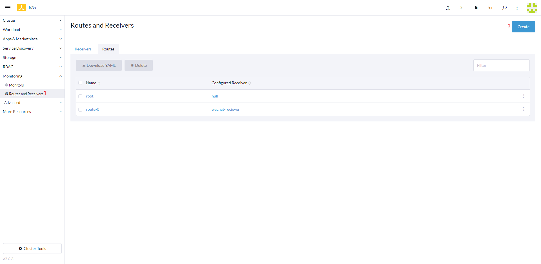Click the Routes and Receivers page heading
The image size is (541, 264).
point(102,25)
